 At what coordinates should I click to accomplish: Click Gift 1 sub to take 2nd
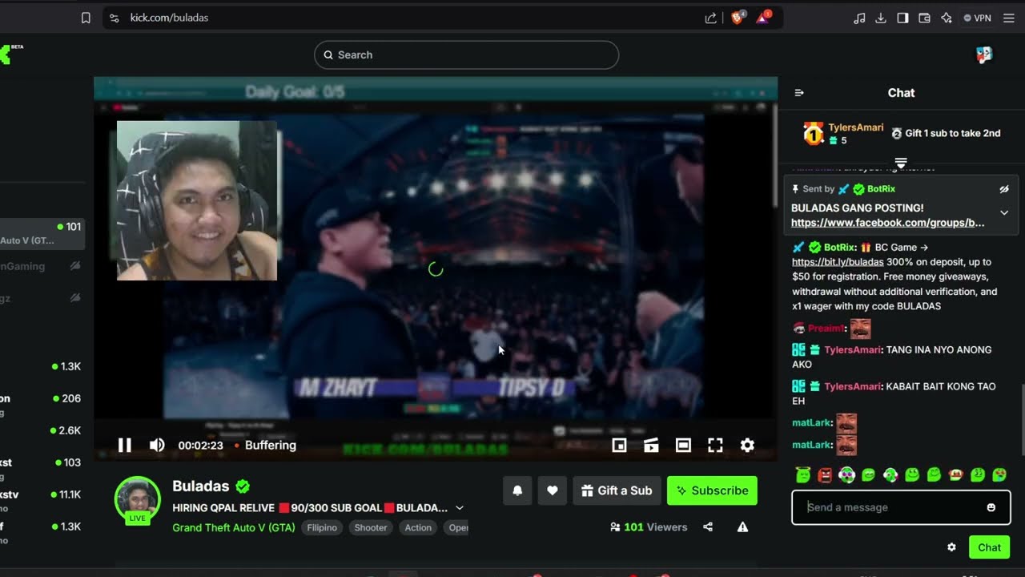[x=946, y=133]
